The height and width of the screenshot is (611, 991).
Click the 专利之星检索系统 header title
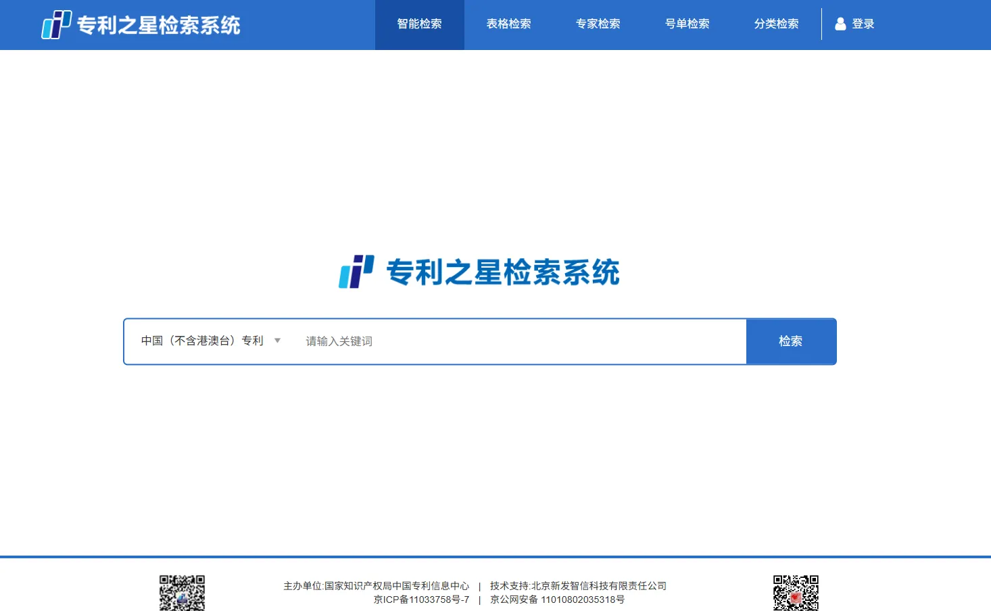click(159, 25)
